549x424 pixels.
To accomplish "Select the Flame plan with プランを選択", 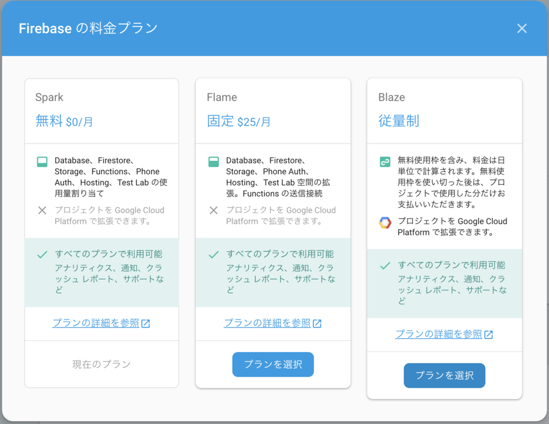I will (x=273, y=365).
